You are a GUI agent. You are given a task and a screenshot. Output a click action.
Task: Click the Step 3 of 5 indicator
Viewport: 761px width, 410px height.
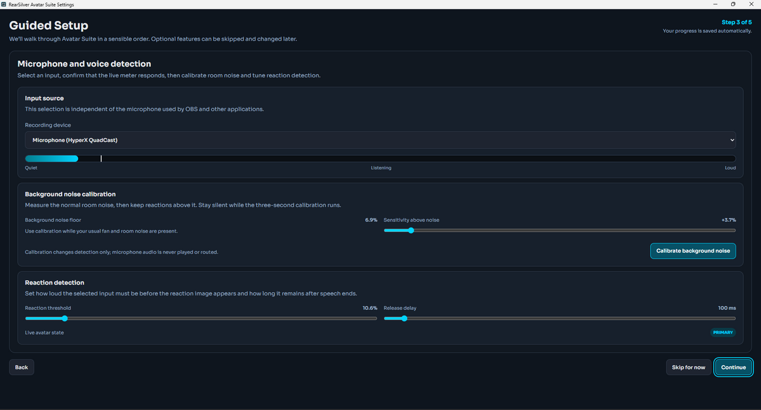tap(737, 22)
